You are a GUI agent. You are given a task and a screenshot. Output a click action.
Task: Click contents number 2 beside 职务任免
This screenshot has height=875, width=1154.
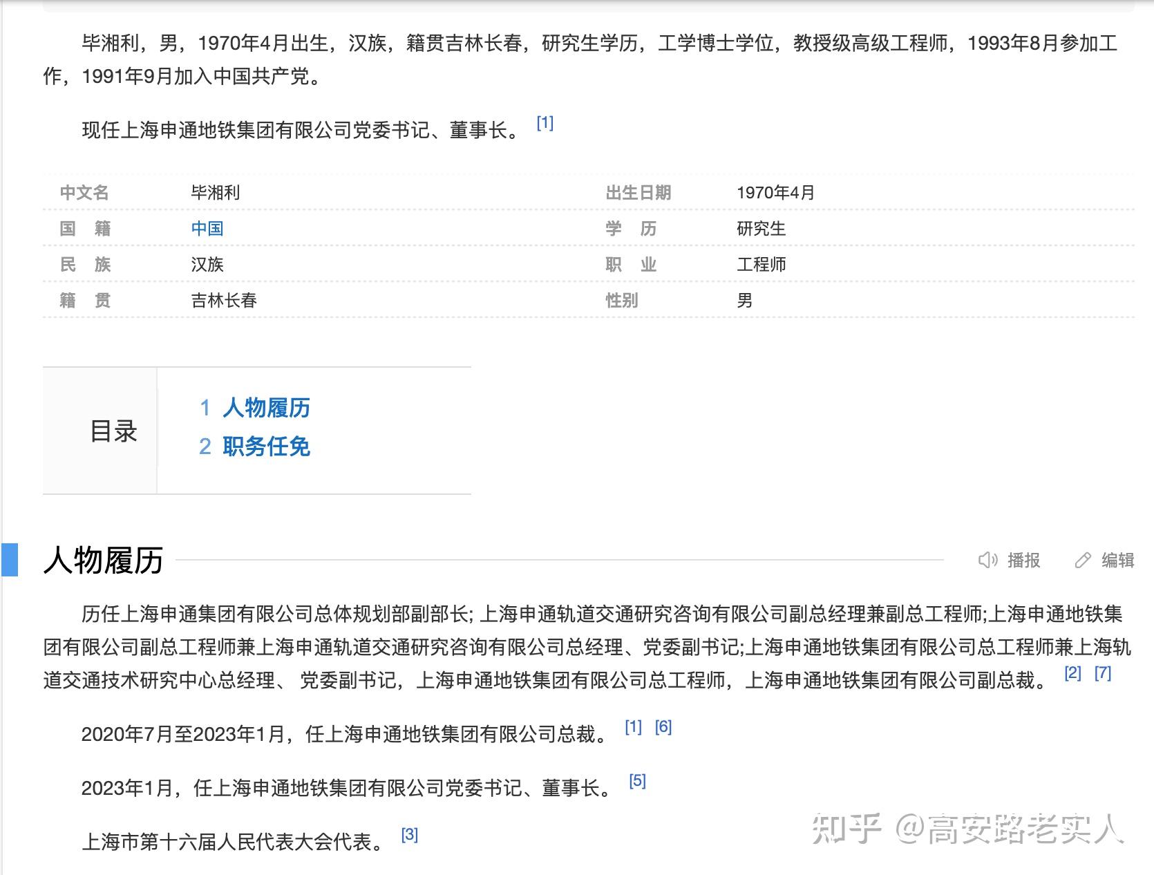205,446
